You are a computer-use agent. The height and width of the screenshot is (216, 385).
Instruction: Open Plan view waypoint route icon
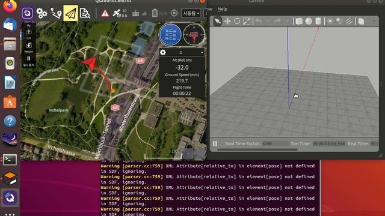coord(56,13)
